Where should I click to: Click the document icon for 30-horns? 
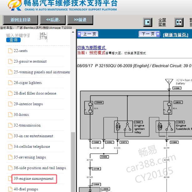(x=10, y=115)
